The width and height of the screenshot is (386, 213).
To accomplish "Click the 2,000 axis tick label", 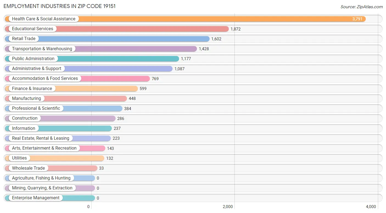I will [228, 207].
